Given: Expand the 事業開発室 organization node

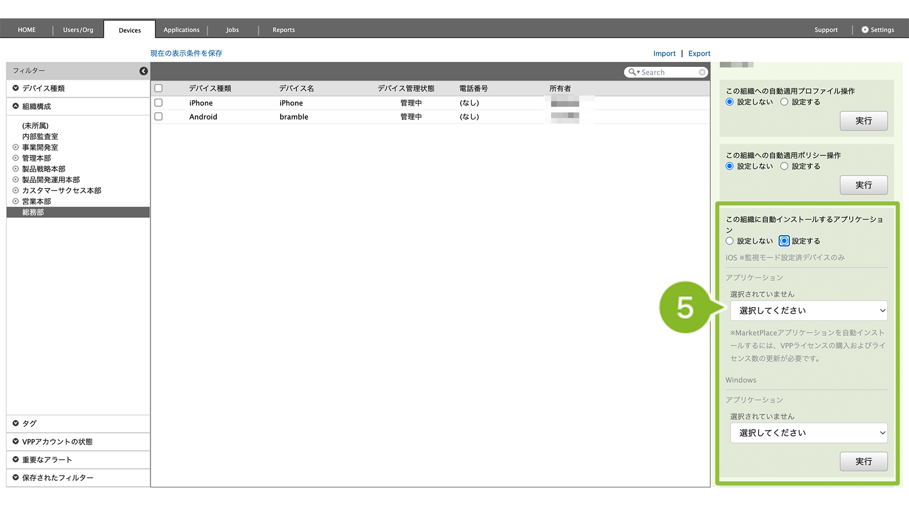Looking at the screenshot, I should [16, 147].
